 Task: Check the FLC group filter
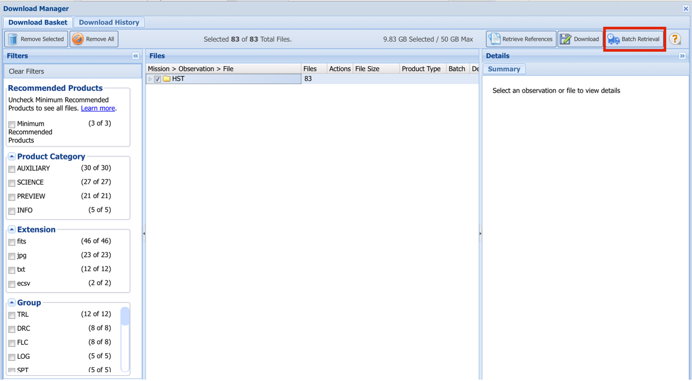point(12,343)
